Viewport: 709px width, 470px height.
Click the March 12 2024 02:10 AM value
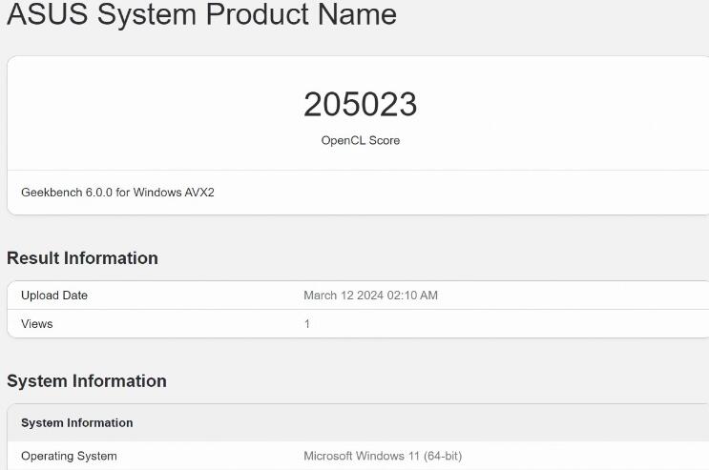[370, 296]
